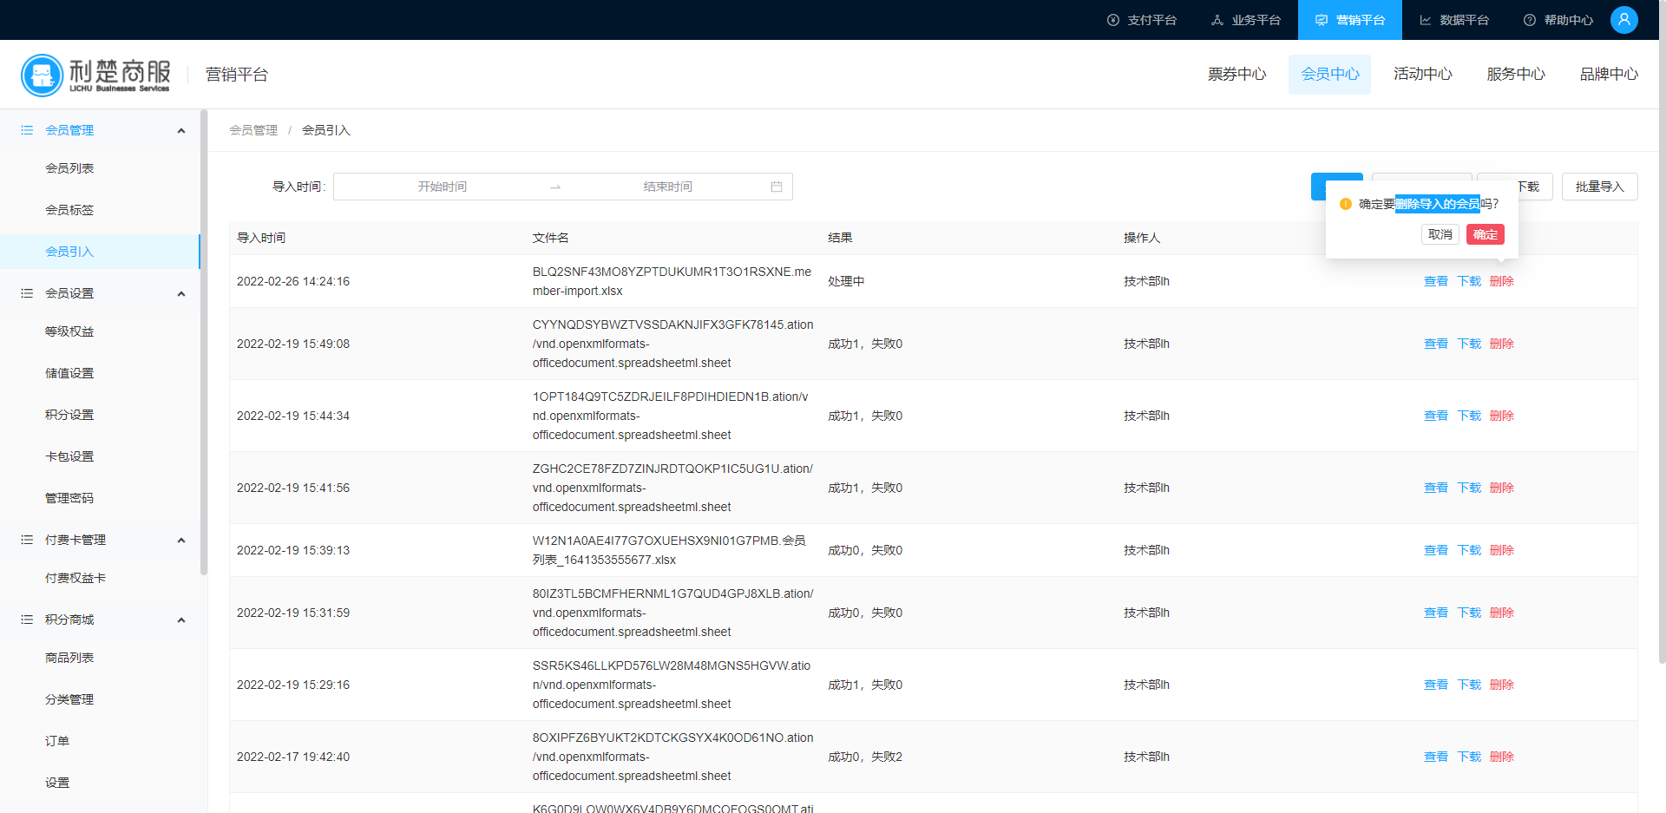The image size is (1666, 813).
Task: Click the 会员设置 list icon
Action: 27,293
